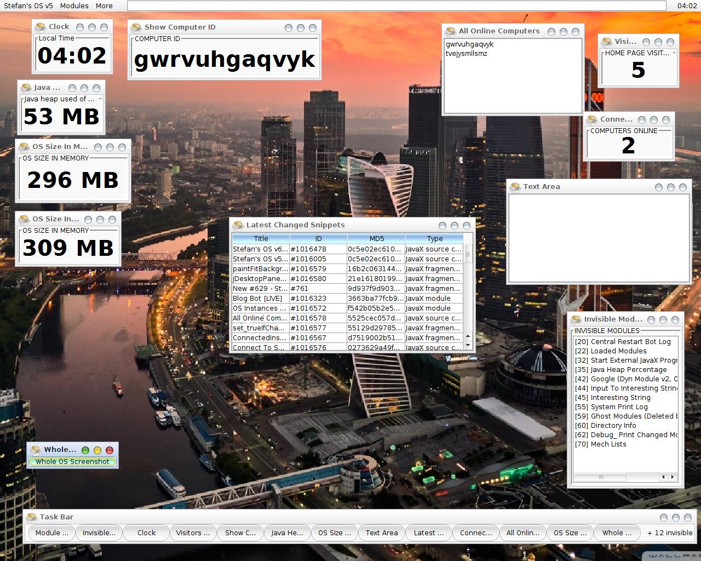Toggle the Clock task bar button
Screen dimensions: 701x561
click(x=146, y=533)
